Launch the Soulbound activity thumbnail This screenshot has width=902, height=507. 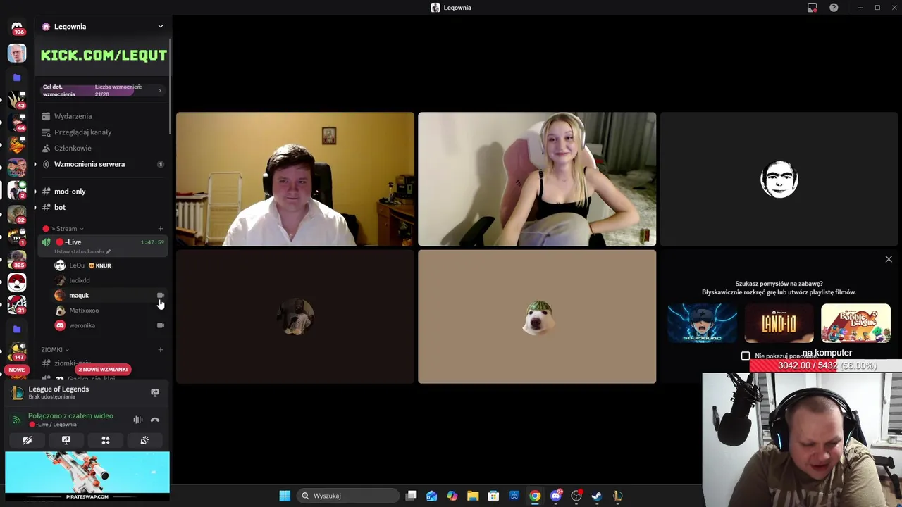(703, 323)
